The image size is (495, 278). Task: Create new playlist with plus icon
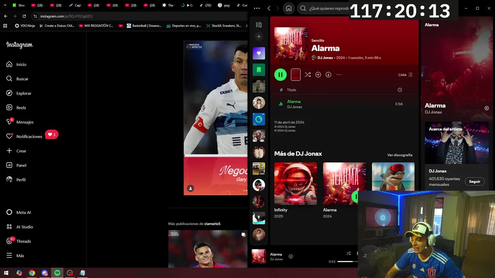click(259, 37)
